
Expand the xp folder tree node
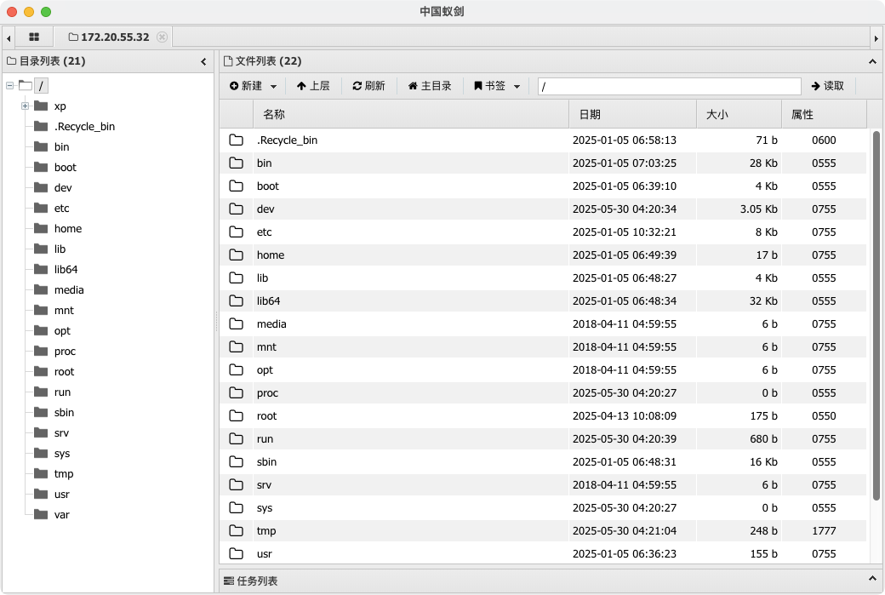pyautogui.click(x=26, y=106)
